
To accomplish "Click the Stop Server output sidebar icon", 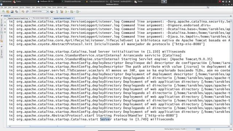I will coord(5,29).
